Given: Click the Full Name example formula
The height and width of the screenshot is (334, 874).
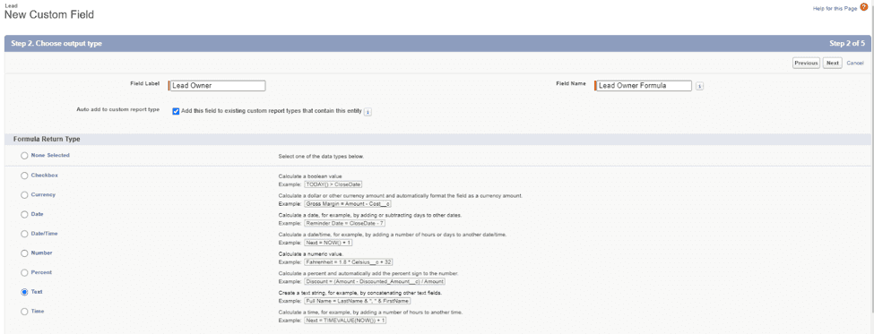Looking at the screenshot, I should 358,301.
